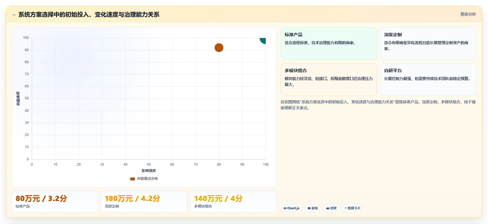Click the lightning icon beside the header title
Screen dimensions: 488x224
point(14,15)
